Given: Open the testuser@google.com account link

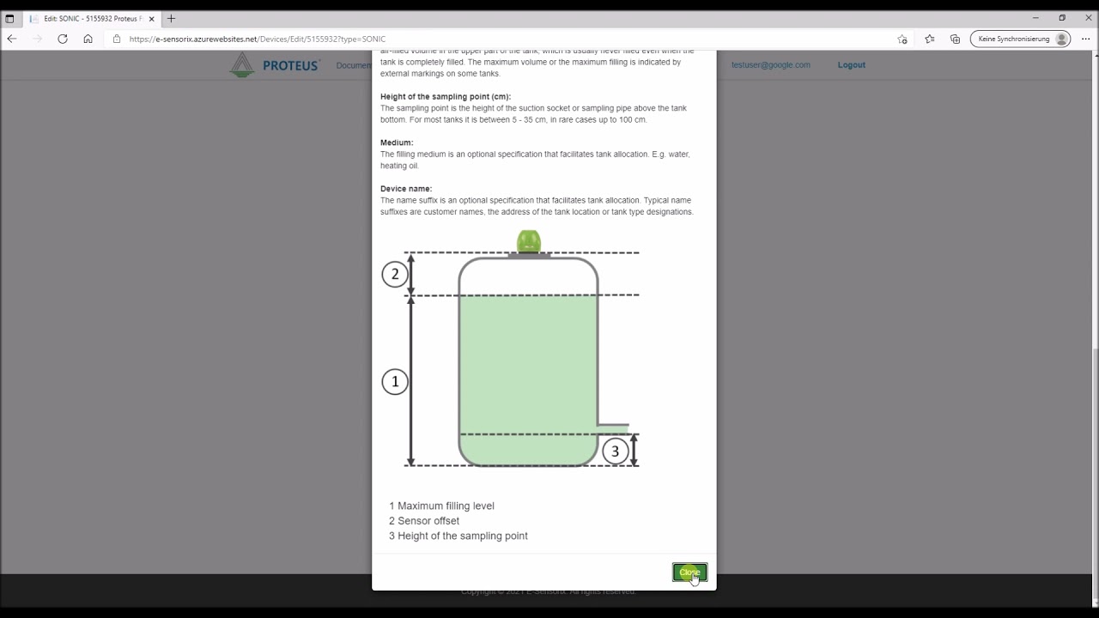Looking at the screenshot, I should tap(770, 64).
